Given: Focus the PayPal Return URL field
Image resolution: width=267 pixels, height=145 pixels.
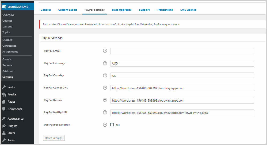Looking at the screenshot, I should pyautogui.click(x=182, y=100).
